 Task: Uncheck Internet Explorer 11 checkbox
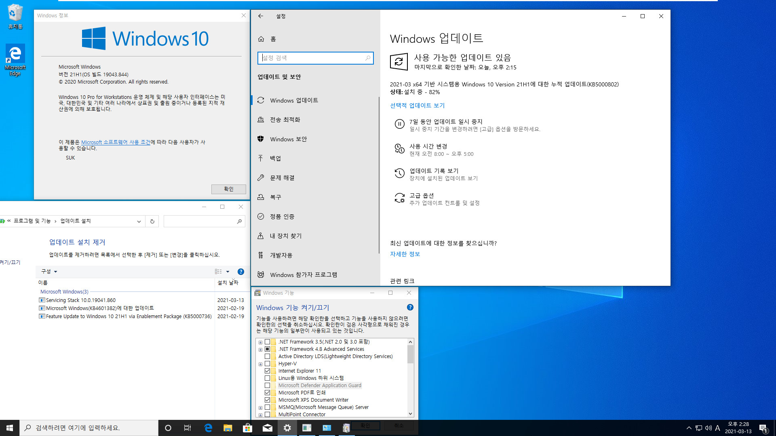267,371
